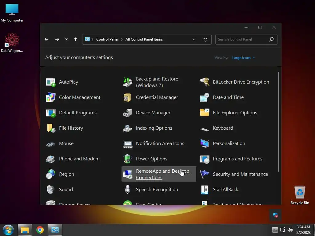
Task: Click the Credential Manager safe icon
Action: pos(127,97)
